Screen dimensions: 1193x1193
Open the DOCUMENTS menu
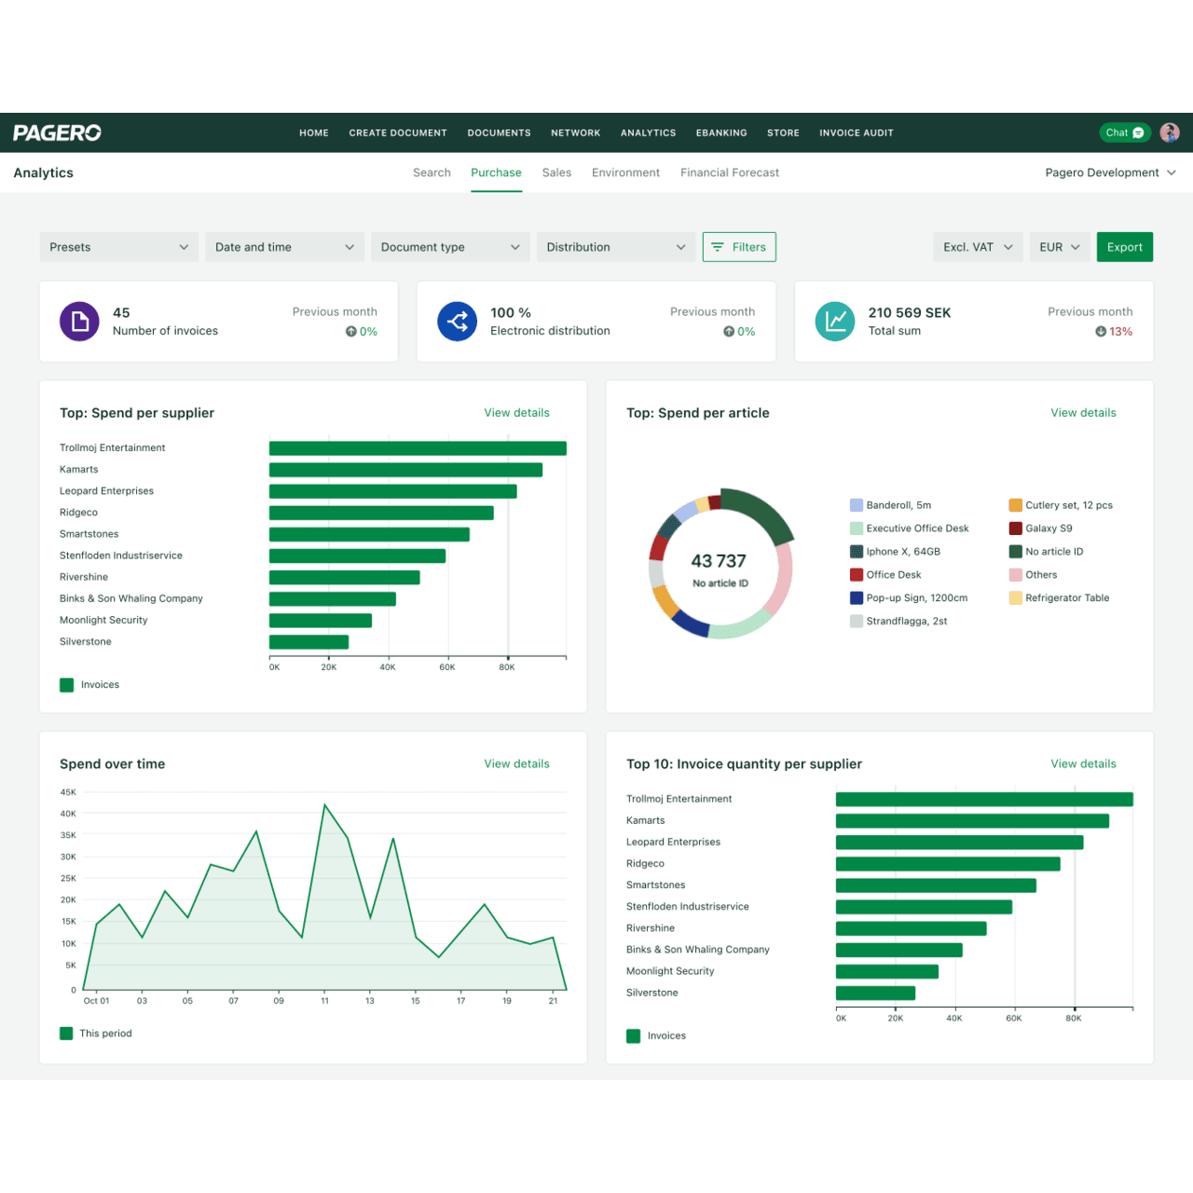499,133
